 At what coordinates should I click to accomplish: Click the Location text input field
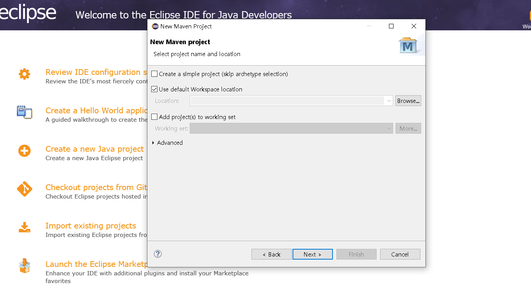[287, 101]
